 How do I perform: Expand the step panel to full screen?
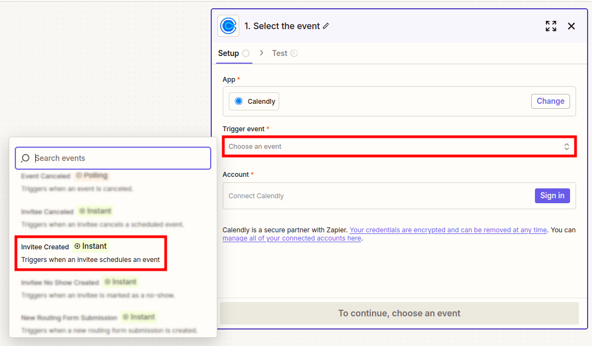tap(551, 26)
